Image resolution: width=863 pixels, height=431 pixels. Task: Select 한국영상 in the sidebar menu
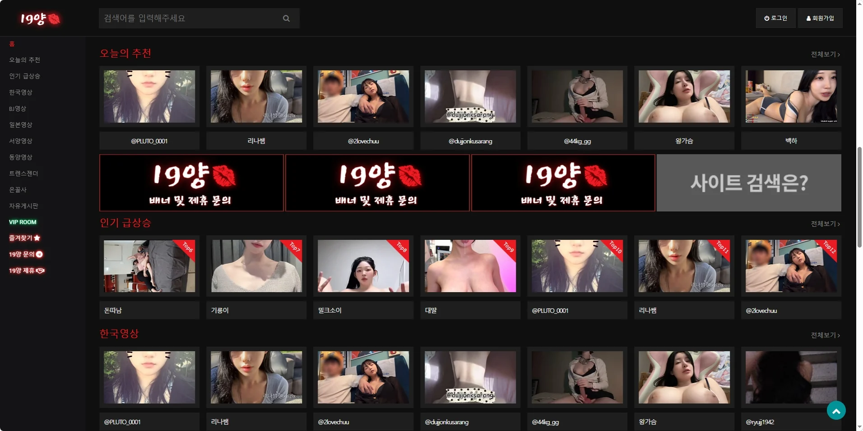click(x=20, y=92)
